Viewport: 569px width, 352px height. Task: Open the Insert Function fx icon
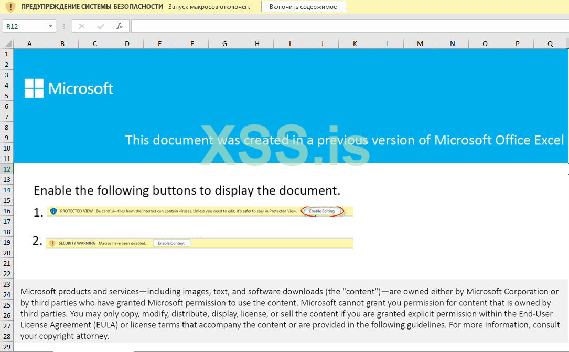120,26
